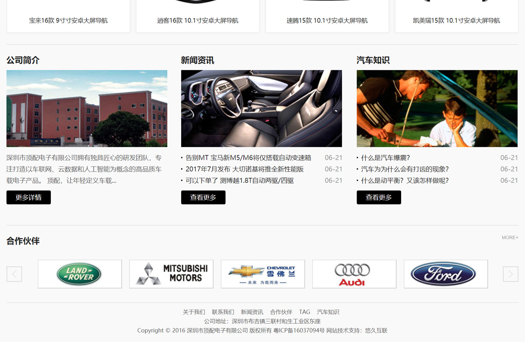The image size is (525, 342).
Task: Open the Ford partner logo
Action: tap(445, 274)
